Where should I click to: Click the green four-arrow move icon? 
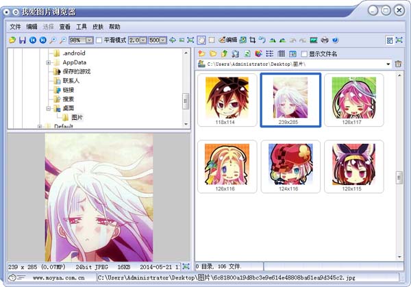(173, 40)
